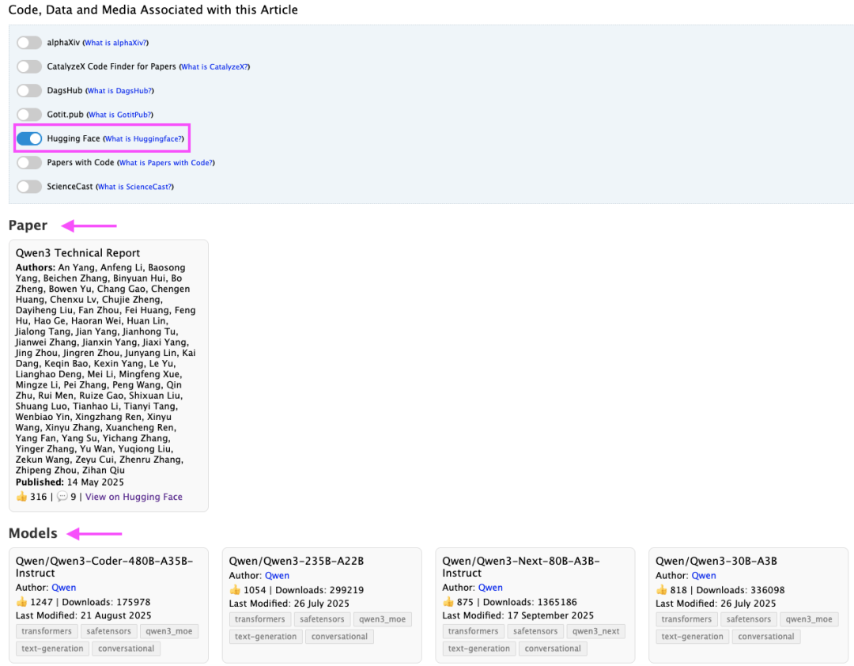Image resolution: width=854 pixels, height=666 pixels.
Task: Enable the Papers with Code toggle
Action: click(x=29, y=162)
